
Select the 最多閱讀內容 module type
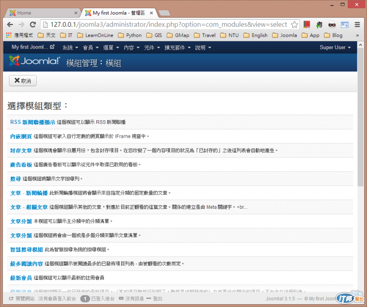tap(27, 264)
